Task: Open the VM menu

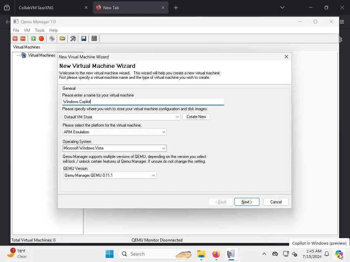Action: tap(27, 30)
